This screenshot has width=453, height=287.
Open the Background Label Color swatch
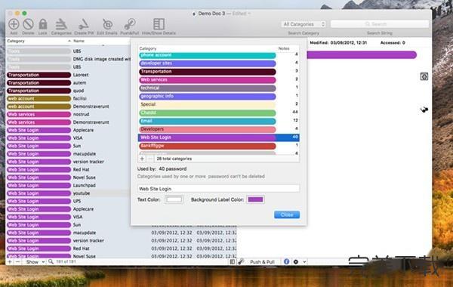pyautogui.click(x=255, y=199)
